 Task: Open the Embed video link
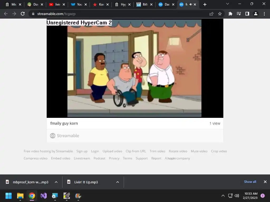(x=60, y=158)
